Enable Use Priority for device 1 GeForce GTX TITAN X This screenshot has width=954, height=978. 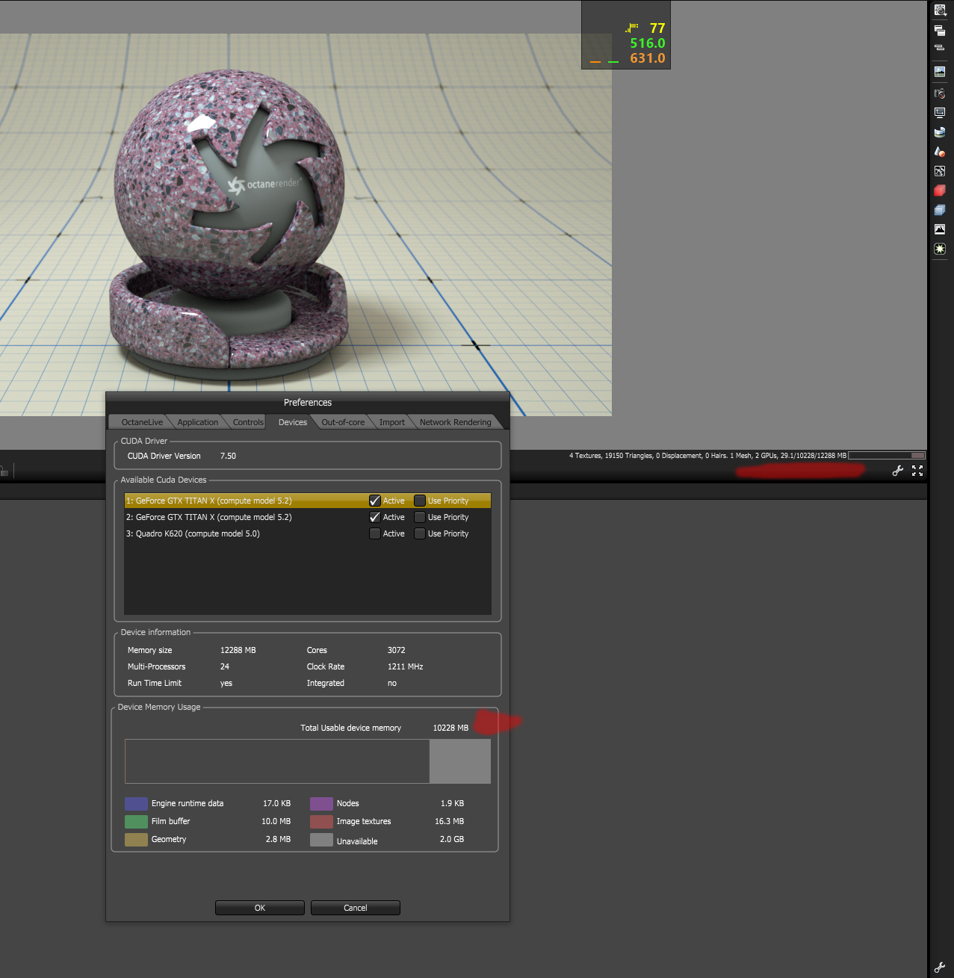pos(420,501)
